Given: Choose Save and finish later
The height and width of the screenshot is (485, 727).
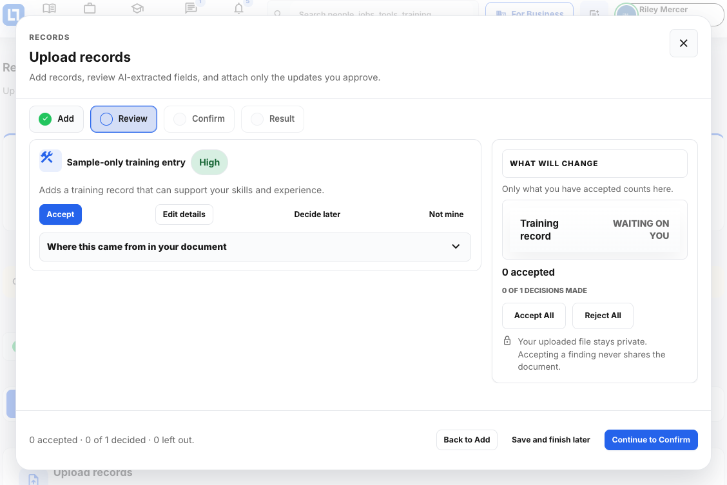Looking at the screenshot, I should click(x=551, y=440).
